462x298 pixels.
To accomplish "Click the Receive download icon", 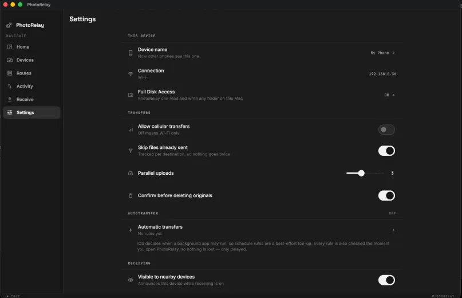I will 10,100.
